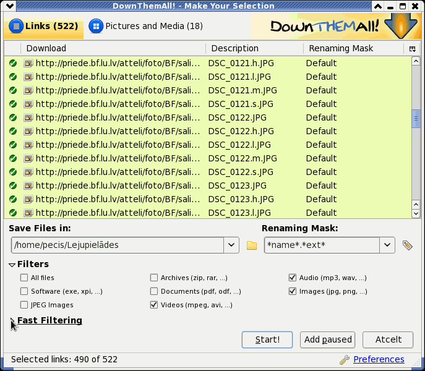The height and width of the screenshot is (371, 425).
Task: Sort by the Download column header
Action: tap(113, 48)
